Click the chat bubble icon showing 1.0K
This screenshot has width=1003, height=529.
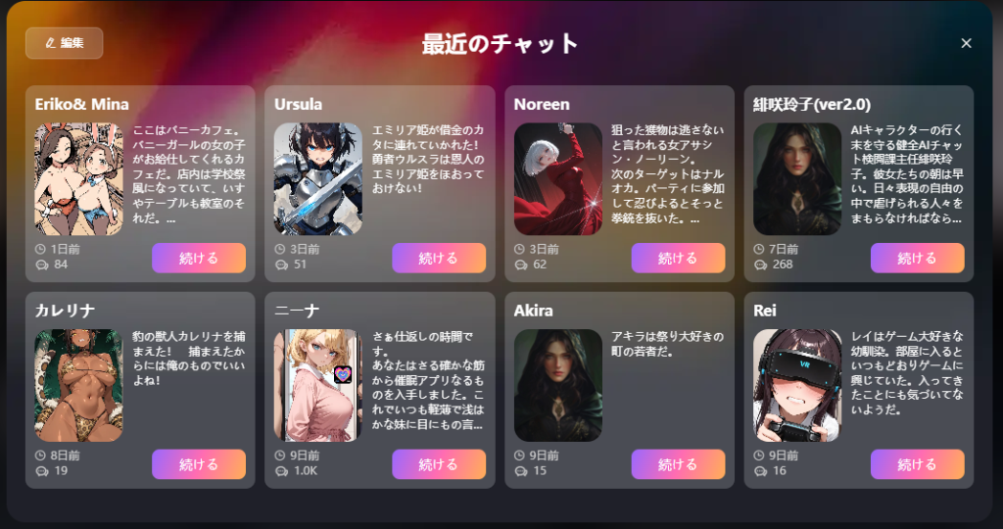[281, 471]
